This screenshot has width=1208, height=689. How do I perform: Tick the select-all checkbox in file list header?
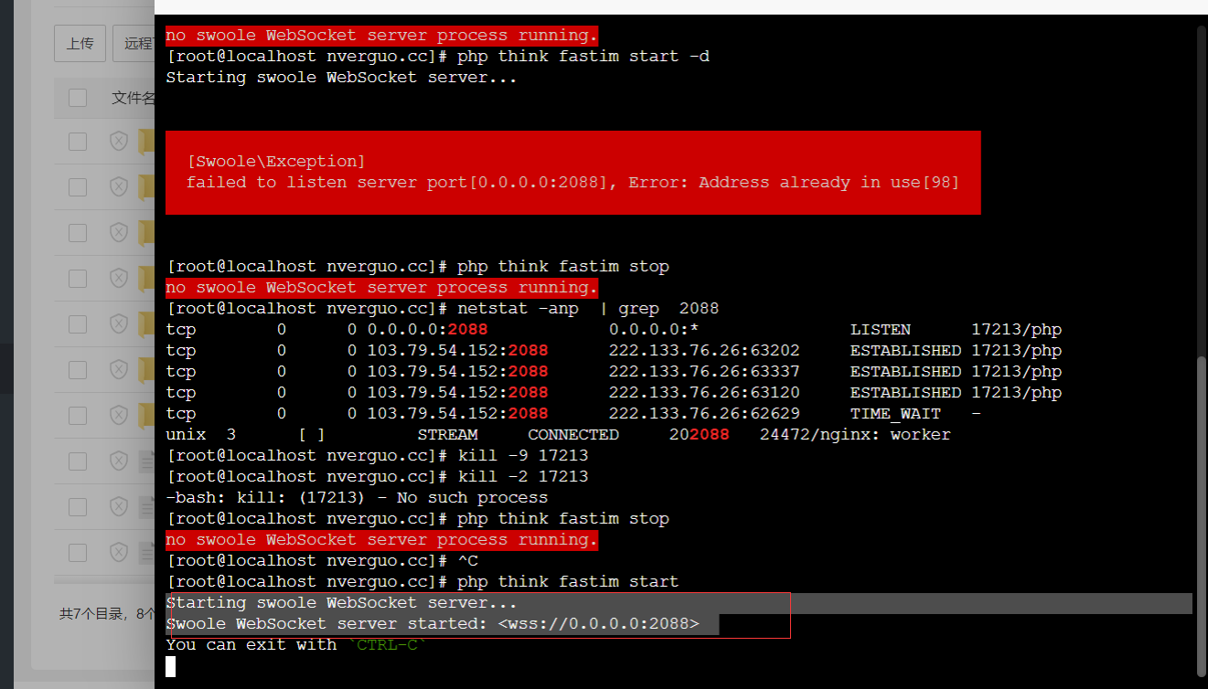[x=78, y=98]
